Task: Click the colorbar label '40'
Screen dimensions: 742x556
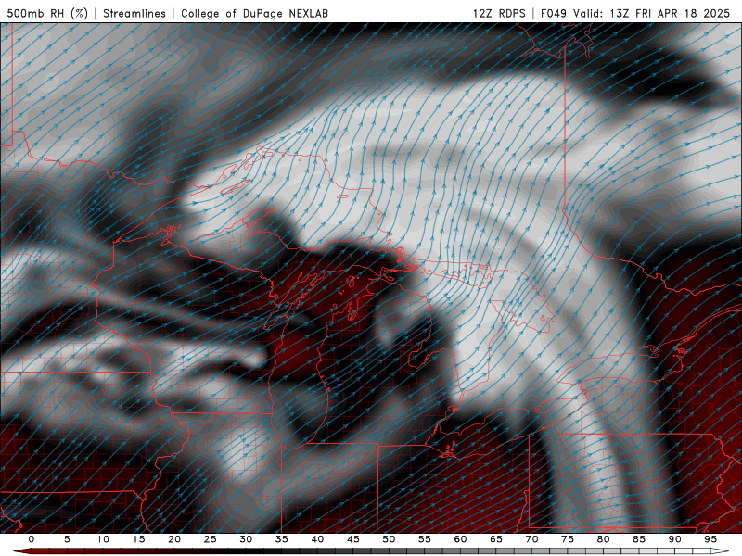Action: (317, 539)
